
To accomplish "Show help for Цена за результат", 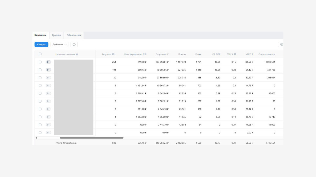I will [x=145, y=54].
